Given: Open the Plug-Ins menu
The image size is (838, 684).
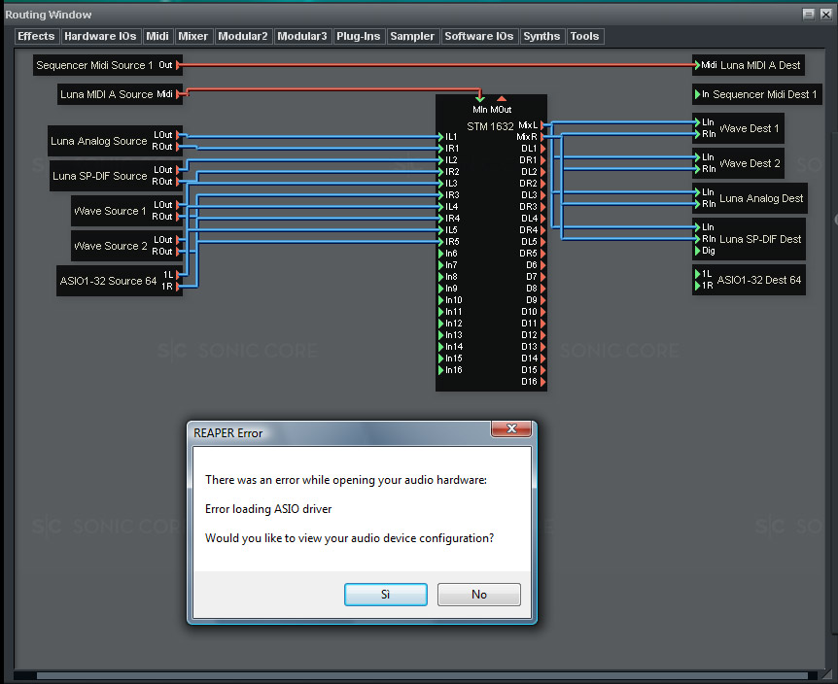Looking at the screenshot, I should point(358,36).
